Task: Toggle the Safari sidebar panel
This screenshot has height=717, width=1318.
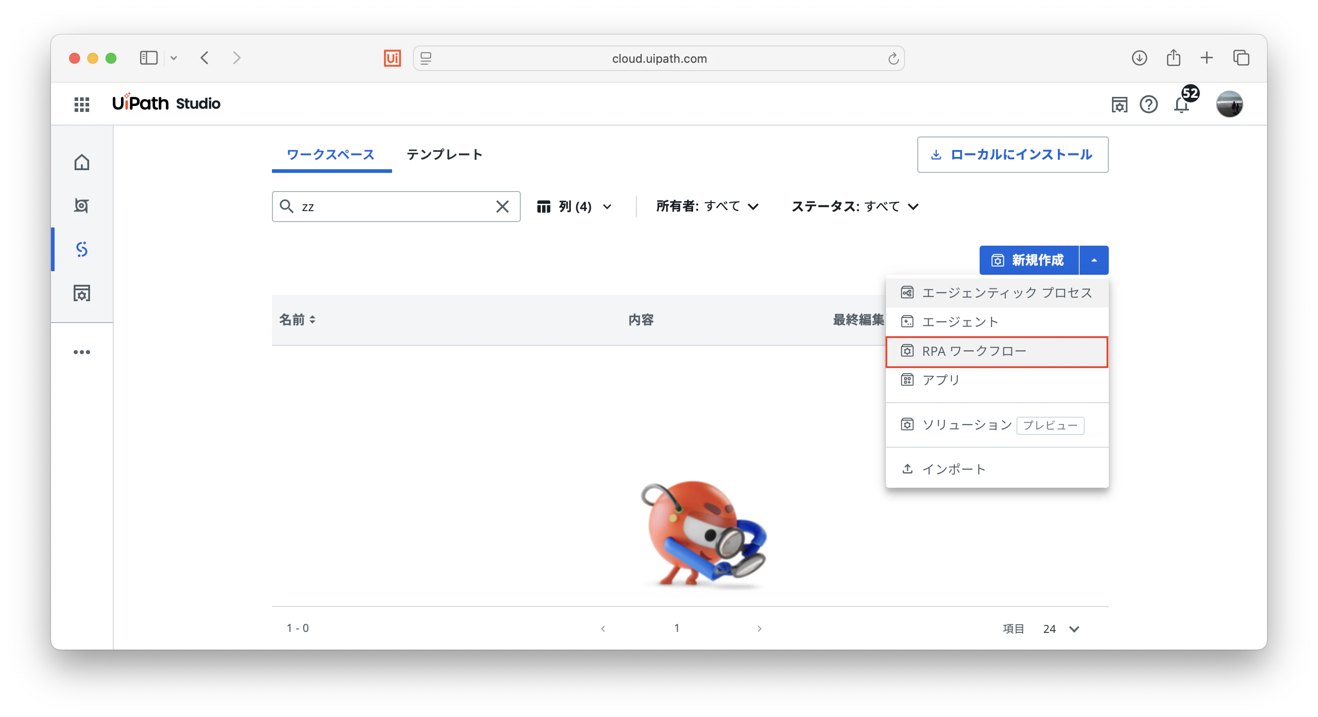Action: (x=148, y=58)
